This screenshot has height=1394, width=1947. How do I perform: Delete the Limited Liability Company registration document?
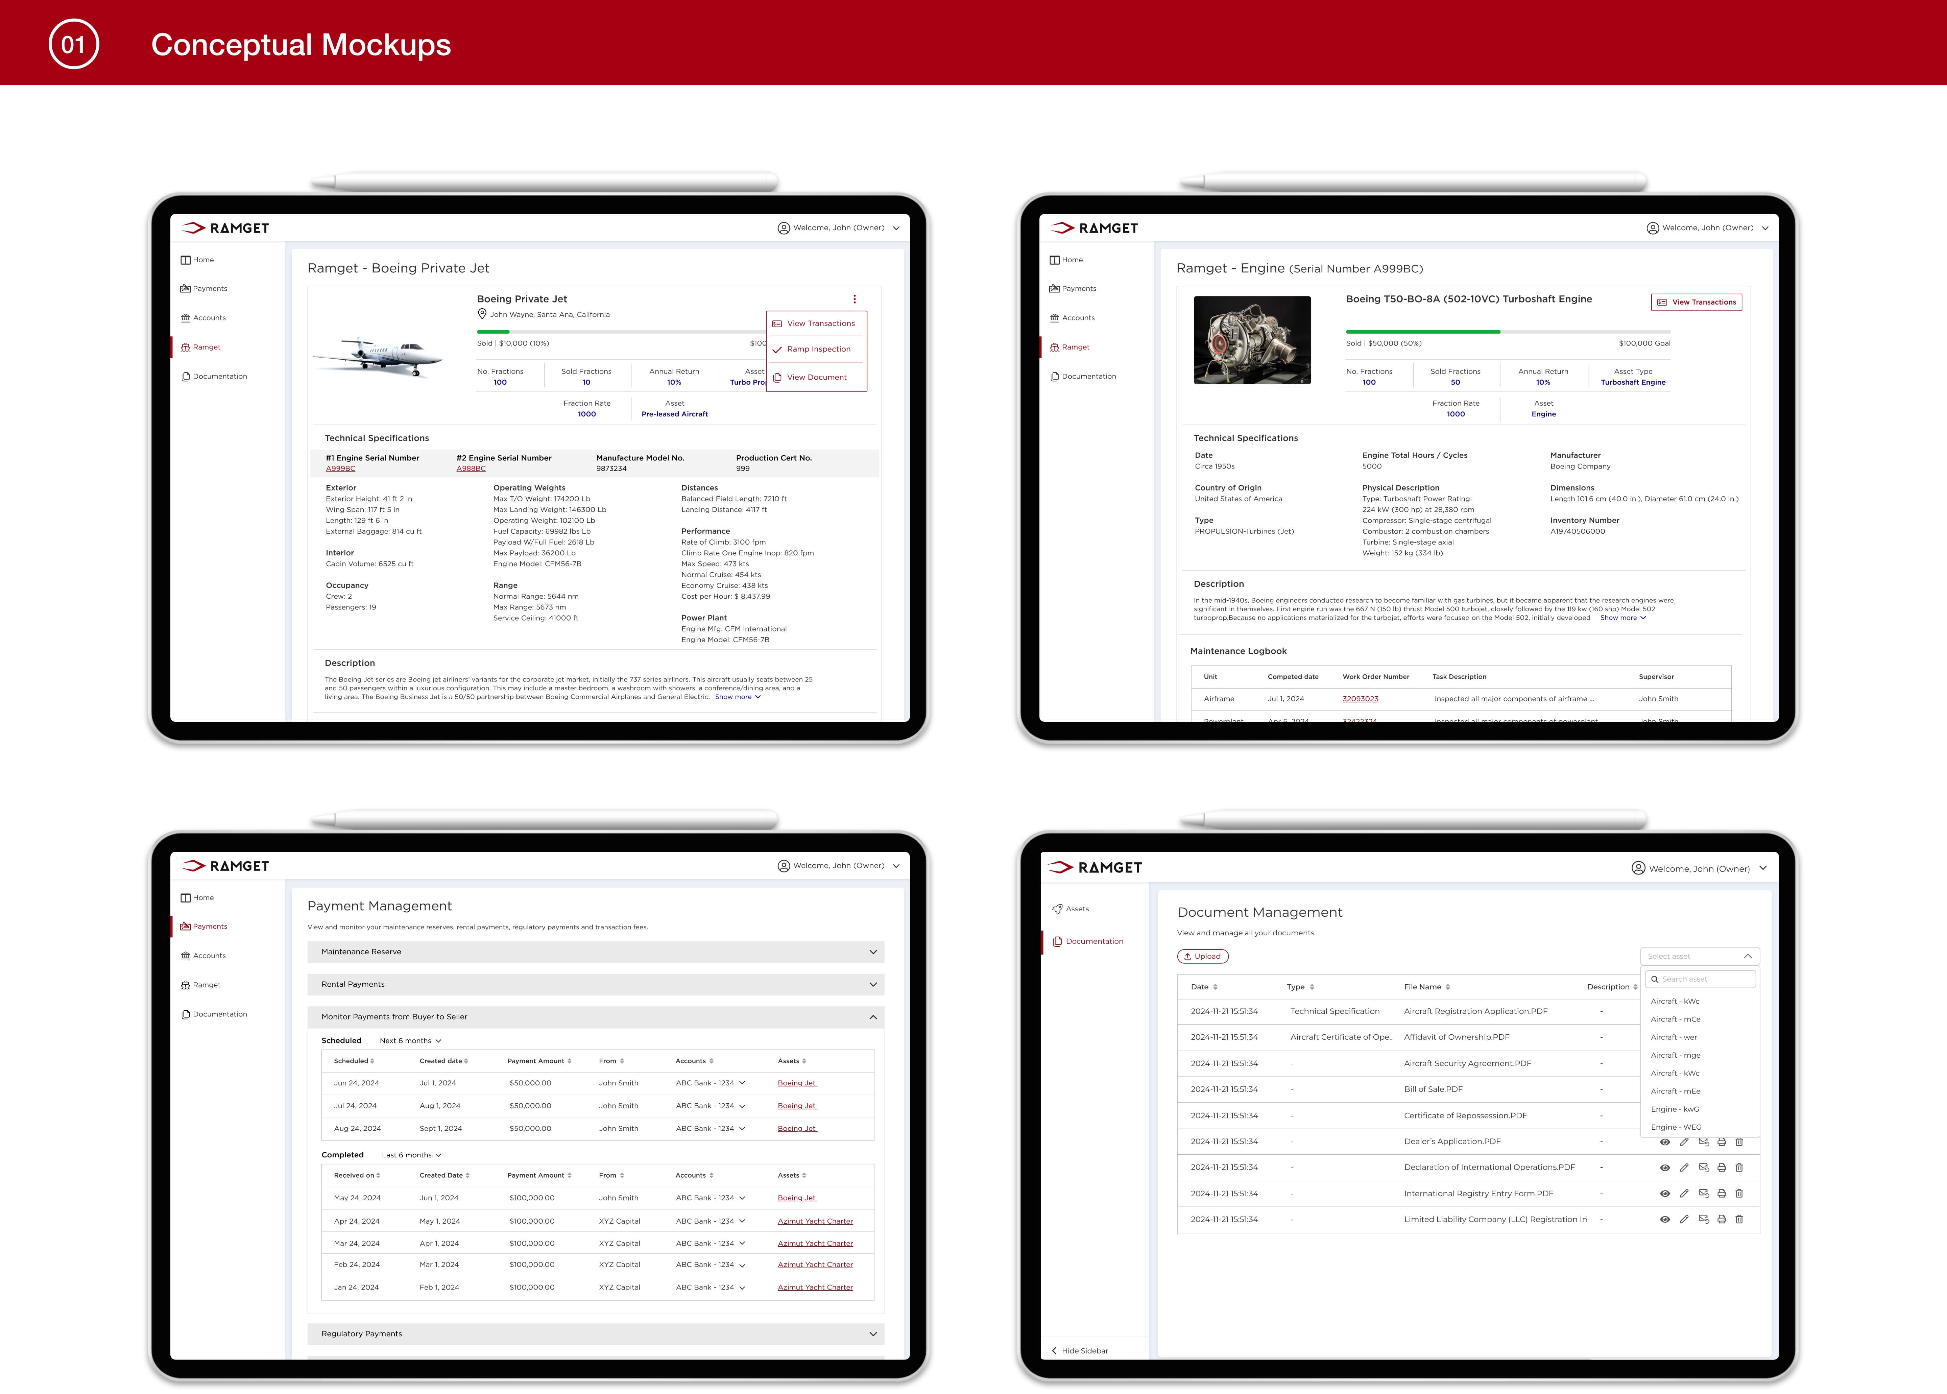pyautogui.click(x=1739, y=1220)
